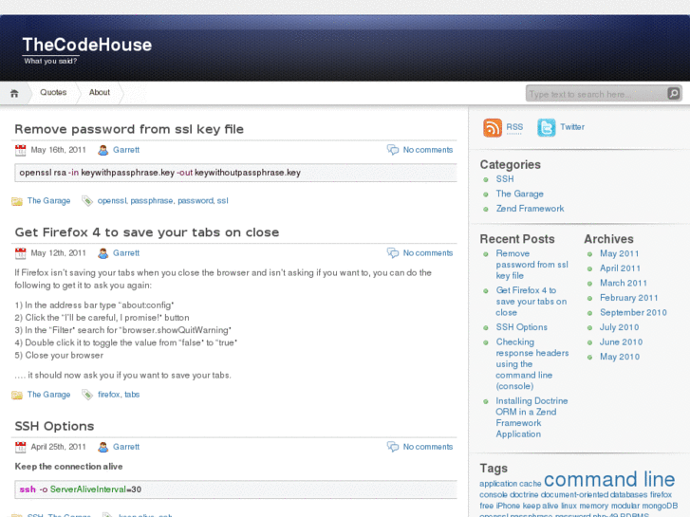Click folder icon under ssl key post

tap(17, 201)
